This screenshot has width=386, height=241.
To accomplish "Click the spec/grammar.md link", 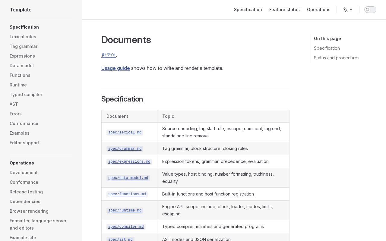I will pos(125,149).
